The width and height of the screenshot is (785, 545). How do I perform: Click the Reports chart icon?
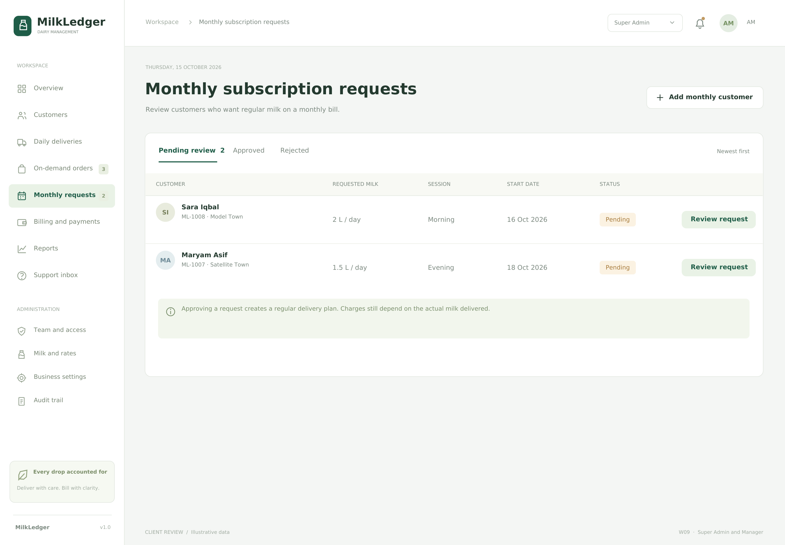22,249
